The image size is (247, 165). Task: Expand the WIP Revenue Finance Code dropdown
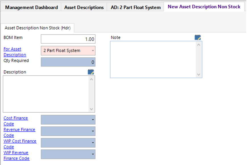[x=93, y=154]
